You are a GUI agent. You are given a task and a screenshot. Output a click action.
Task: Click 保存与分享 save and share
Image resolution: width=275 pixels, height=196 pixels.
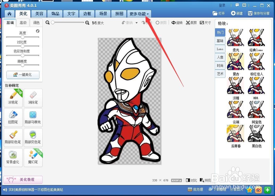coord(259,13)
